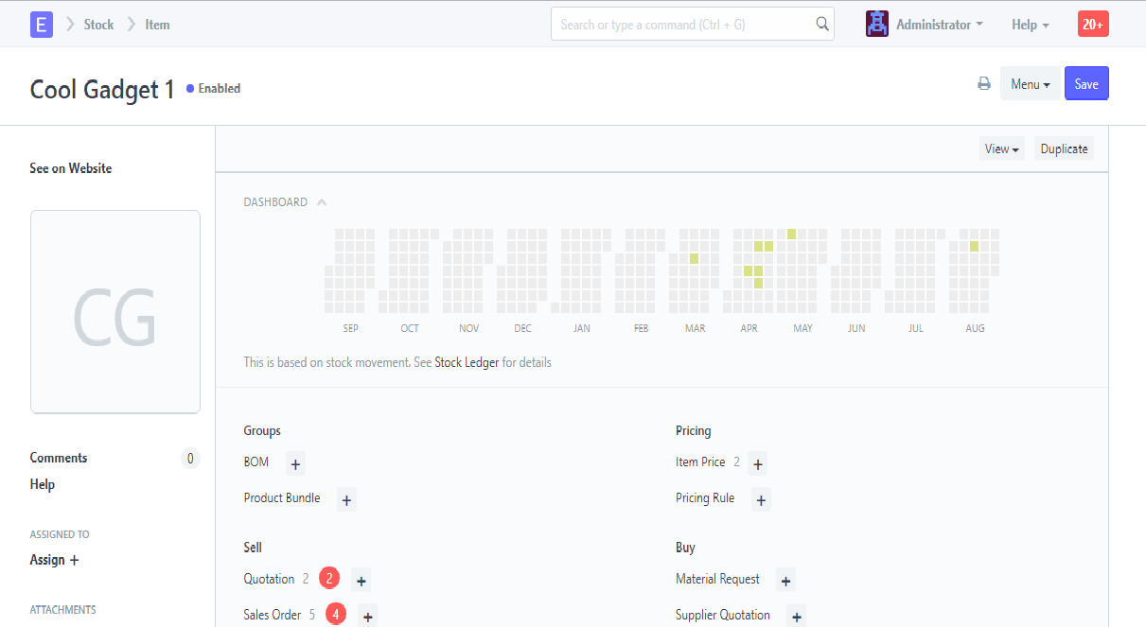Open the Help dropdown menu
Viewport: 1146px width, 627px height.
1030,25
